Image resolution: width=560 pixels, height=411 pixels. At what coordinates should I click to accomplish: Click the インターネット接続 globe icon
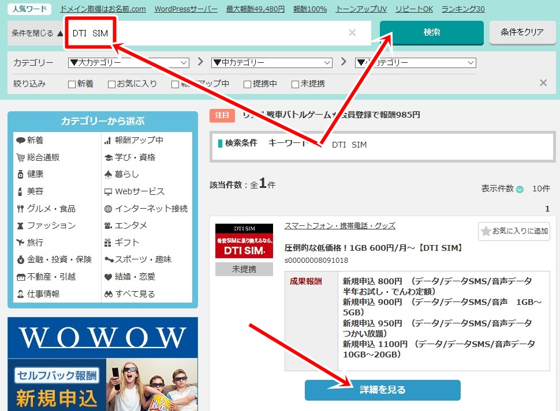coord(108,209)
